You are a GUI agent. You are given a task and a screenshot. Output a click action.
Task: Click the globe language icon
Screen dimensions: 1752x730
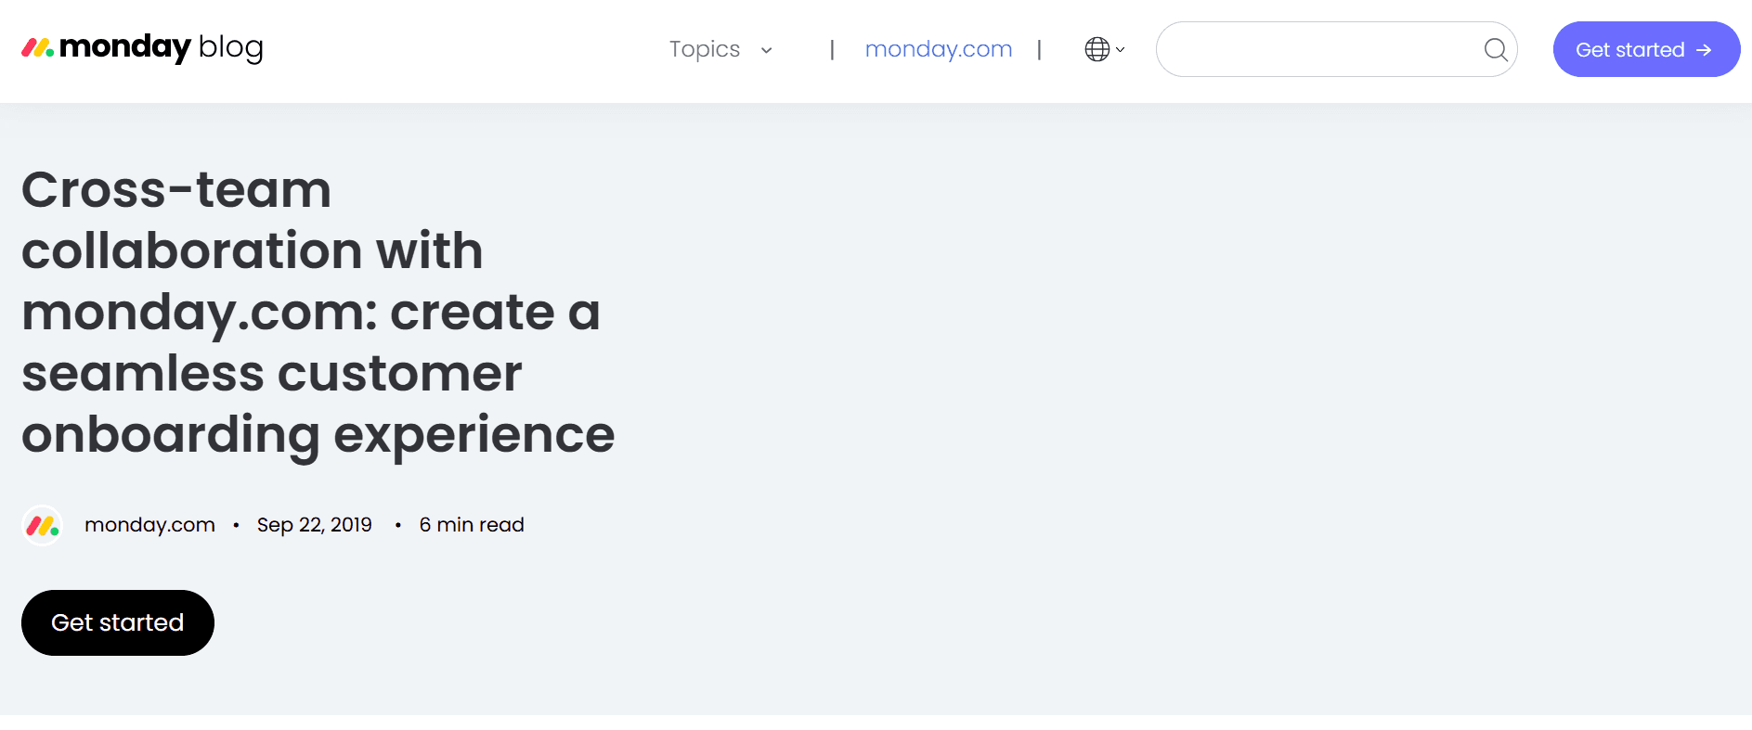tap(1097, 49)
